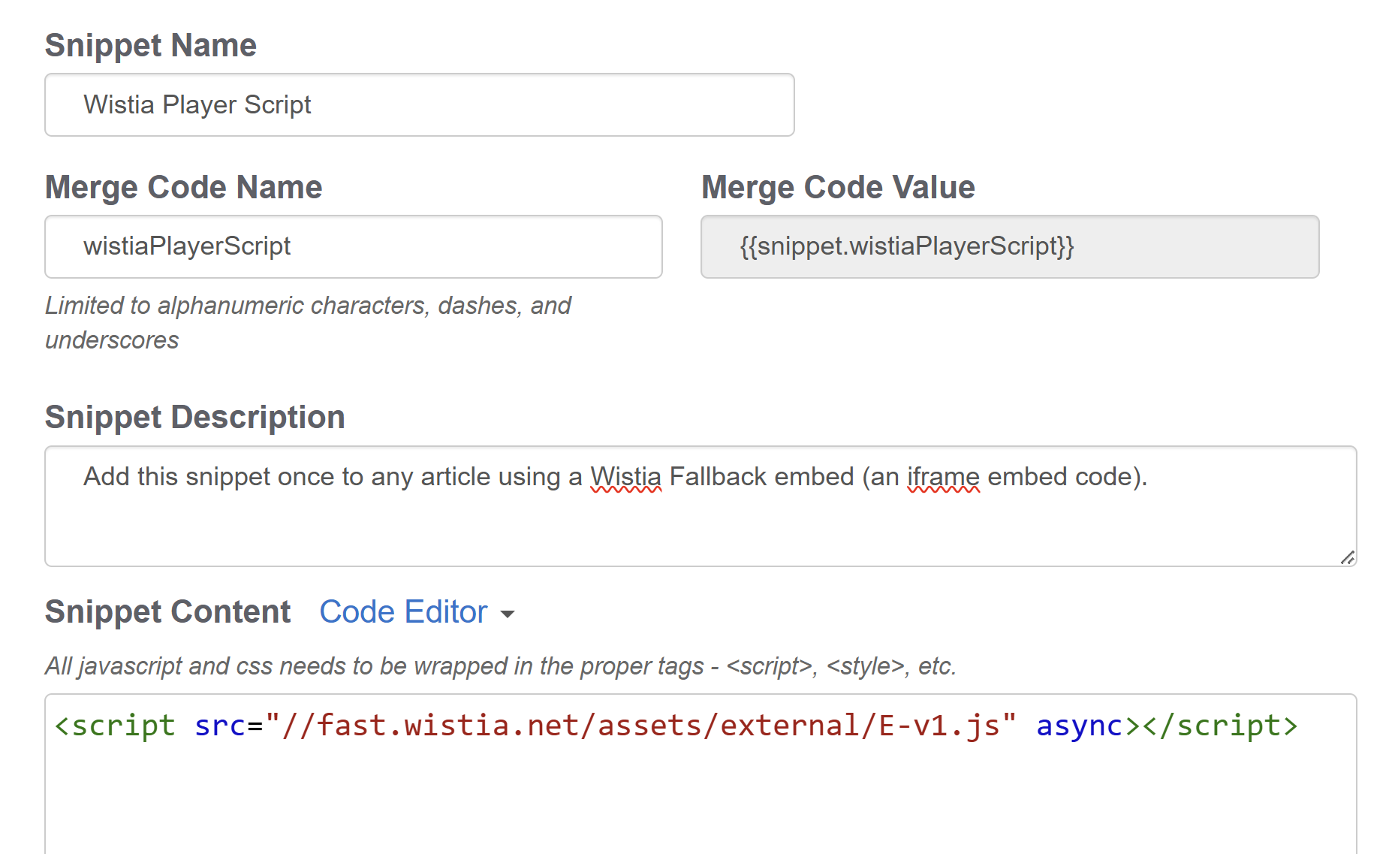Click the async attribute in code
The height and width of the screenshot is (854, 1389).
tap(1079, 726)
